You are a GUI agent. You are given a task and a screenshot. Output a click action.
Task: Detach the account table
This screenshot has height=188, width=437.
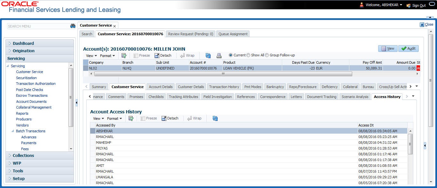point(163,55)
